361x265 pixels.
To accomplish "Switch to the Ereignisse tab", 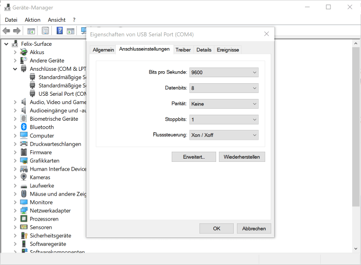I will tap(228, 50).
